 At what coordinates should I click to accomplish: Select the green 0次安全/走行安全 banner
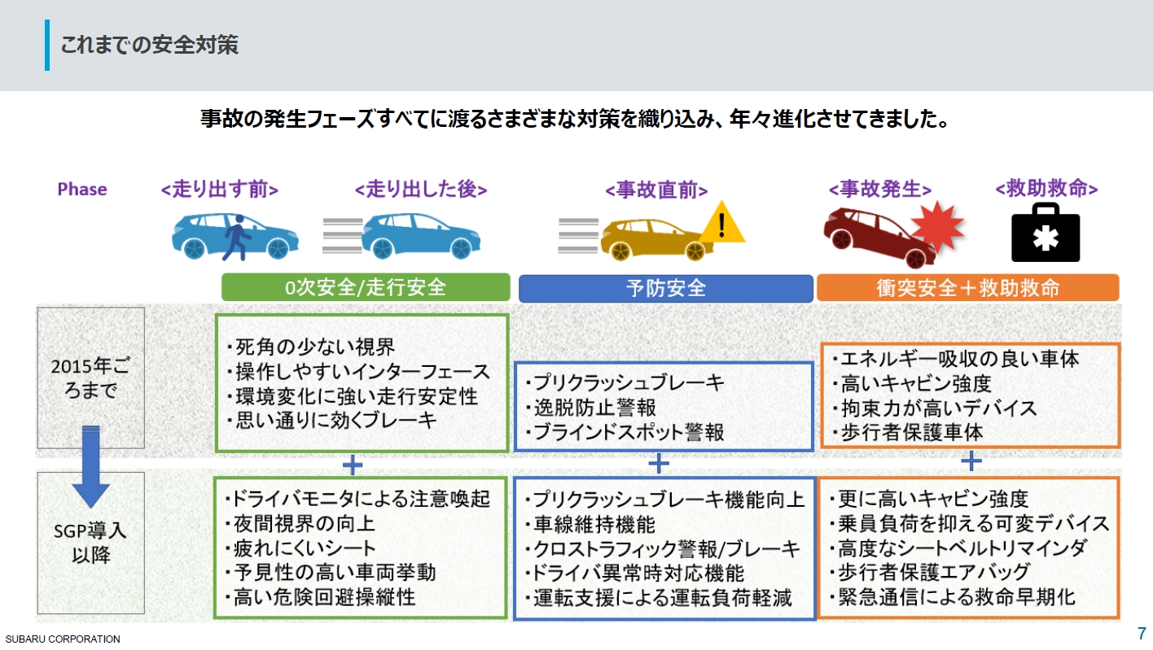[x=367, y=288]
